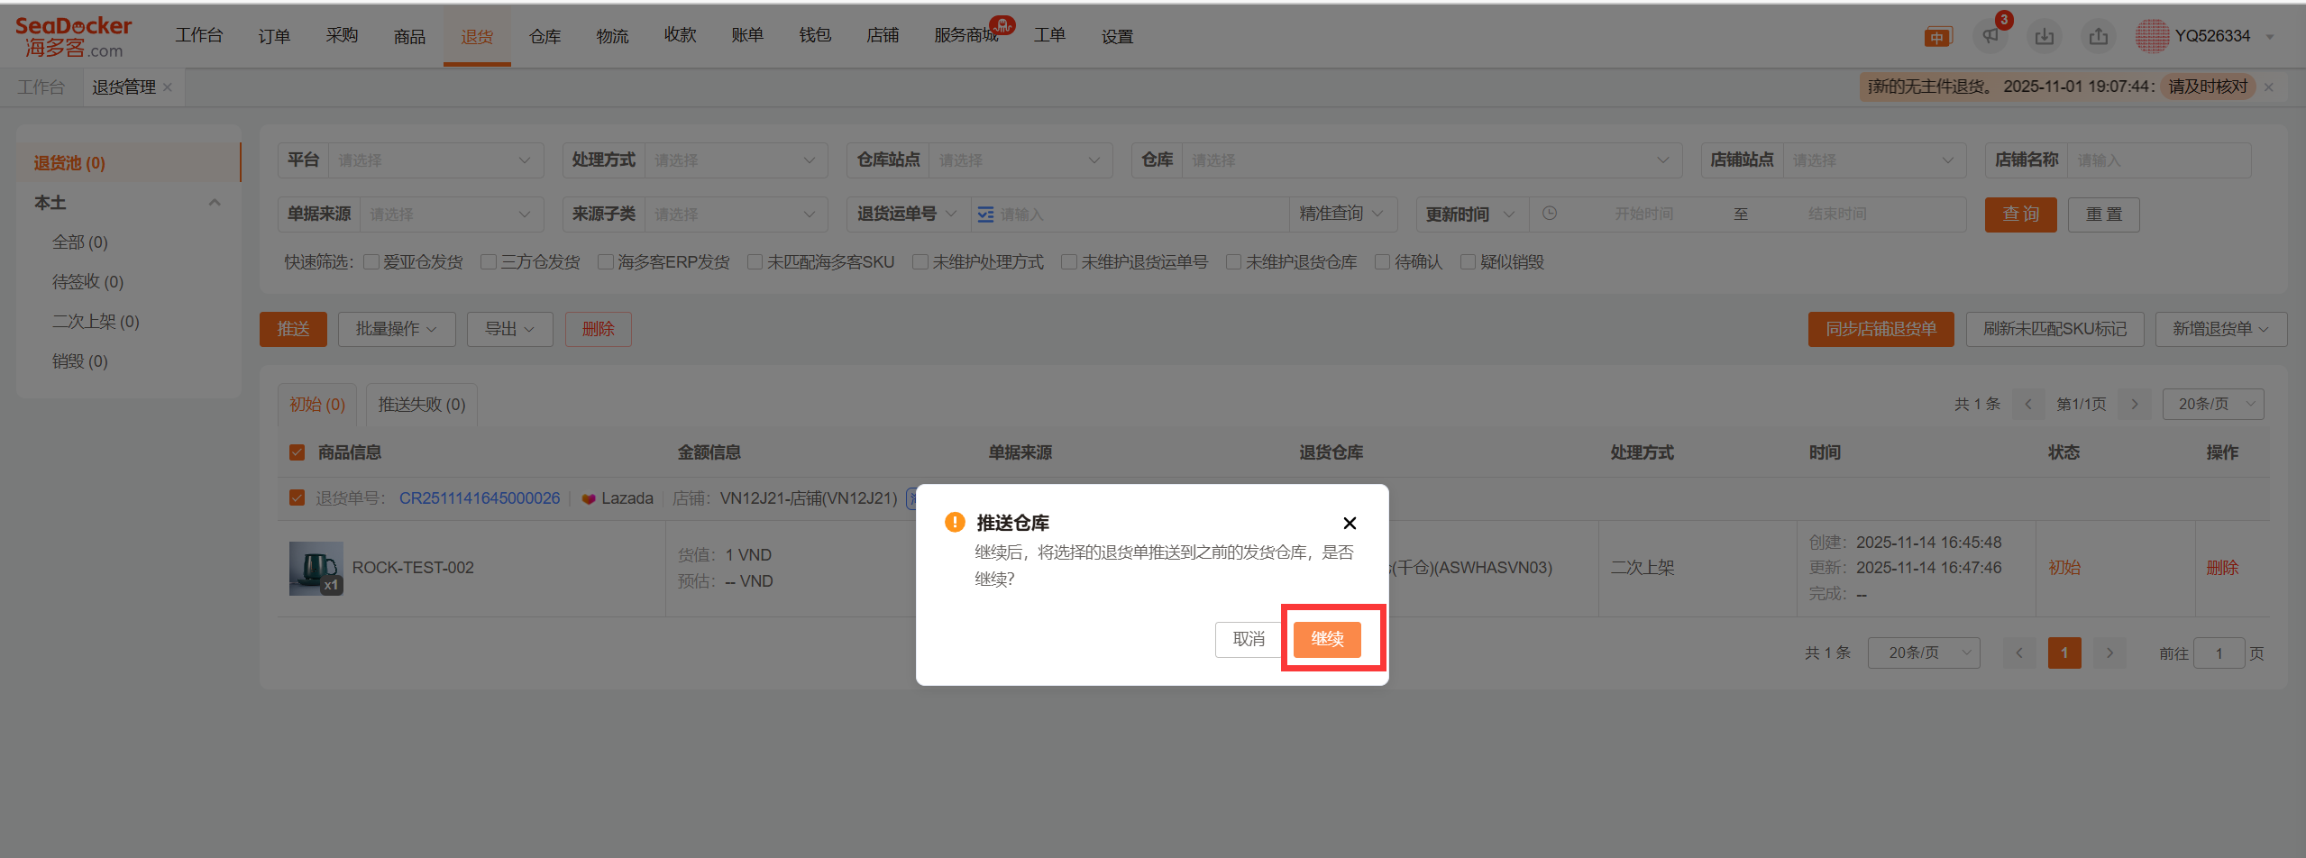
Task: Open the YQ526334 user avatar
Action: (x=2152, y=36)
